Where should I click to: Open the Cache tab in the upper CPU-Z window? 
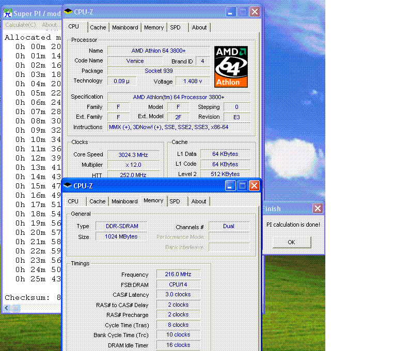coord(98,27)
